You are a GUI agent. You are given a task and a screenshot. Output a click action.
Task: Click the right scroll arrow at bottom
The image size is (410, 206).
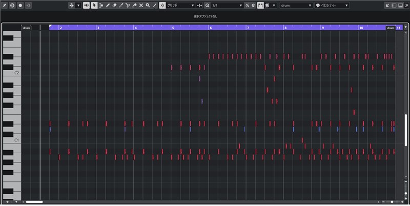[379, 202]
